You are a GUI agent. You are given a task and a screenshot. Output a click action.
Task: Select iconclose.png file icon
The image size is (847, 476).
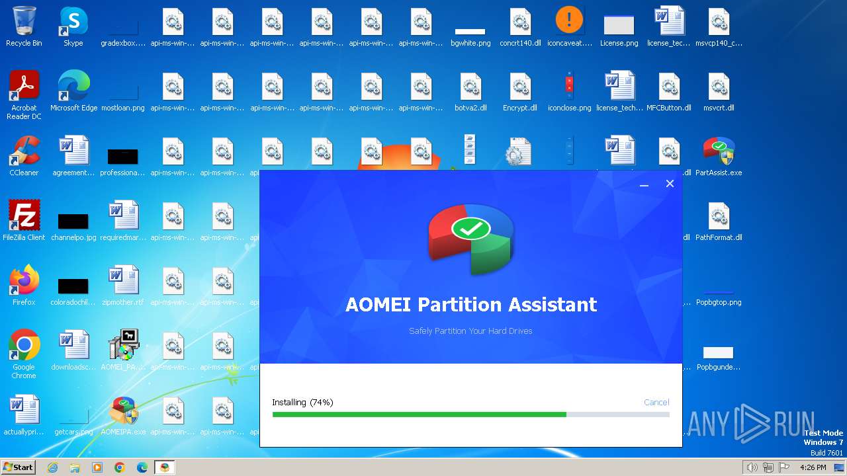point(570,92)
